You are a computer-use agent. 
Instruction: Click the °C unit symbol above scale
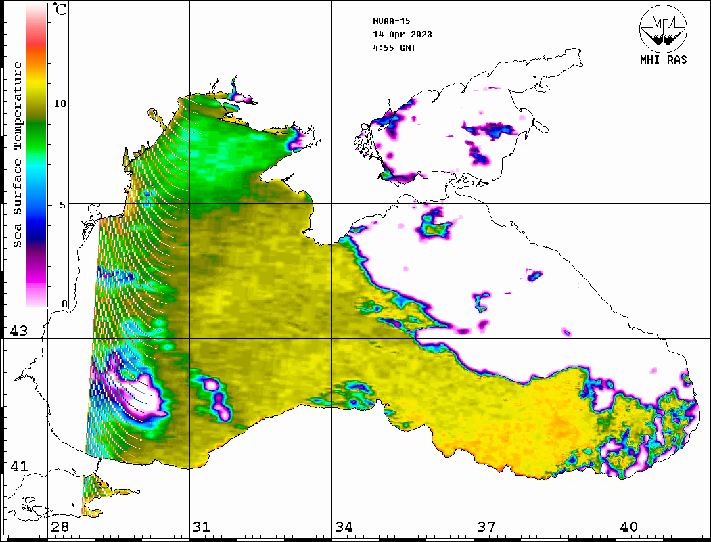tap(60, 9)
